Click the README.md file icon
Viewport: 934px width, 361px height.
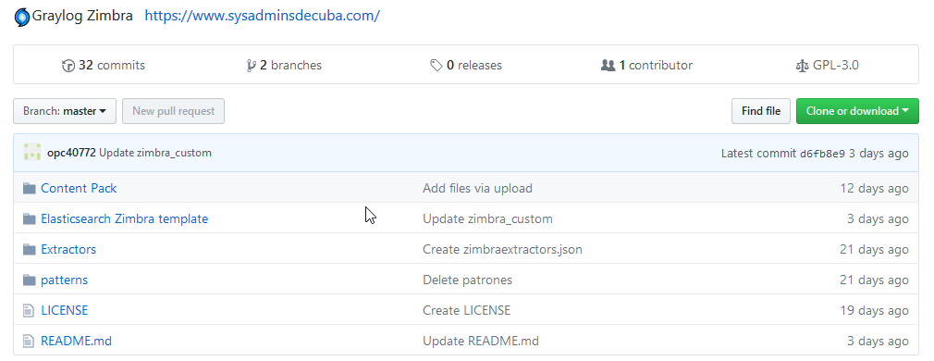[x=29, y=342]
